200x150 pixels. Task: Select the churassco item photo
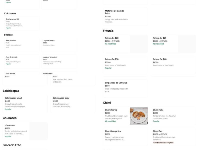tap(39, 130)
